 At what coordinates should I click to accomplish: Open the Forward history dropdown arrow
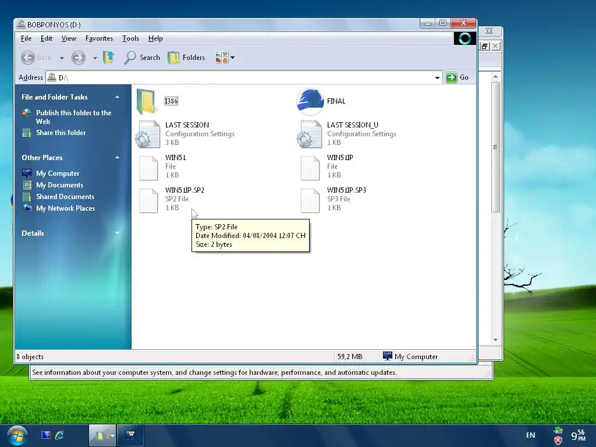pos(95,58)
